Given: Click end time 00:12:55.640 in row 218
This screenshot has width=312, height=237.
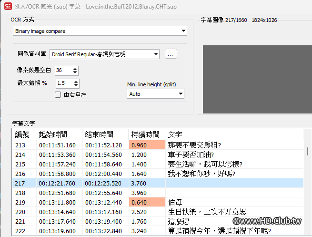Looking at the screenshot, I should tap(103, 193).
